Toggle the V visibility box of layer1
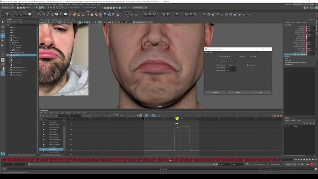Image resolution: width=318 pixels, height=179 pixels. (x=285, y=126)
